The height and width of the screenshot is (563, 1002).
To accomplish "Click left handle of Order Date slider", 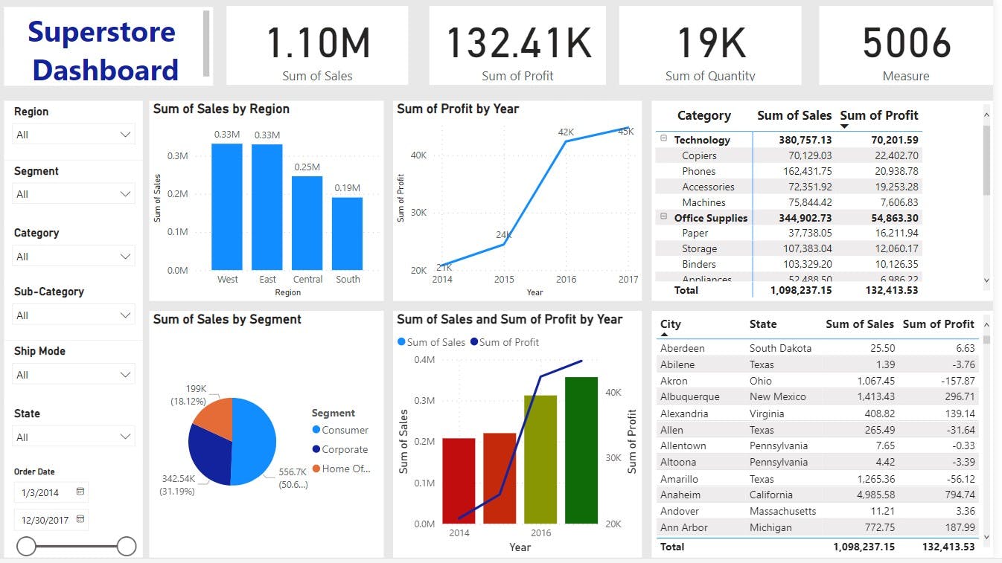I will 26,547.
